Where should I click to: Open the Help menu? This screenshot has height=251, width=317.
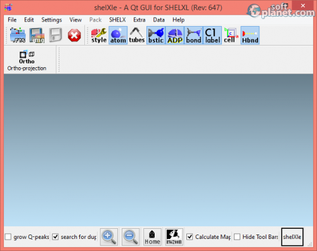(x=178, y=20)
